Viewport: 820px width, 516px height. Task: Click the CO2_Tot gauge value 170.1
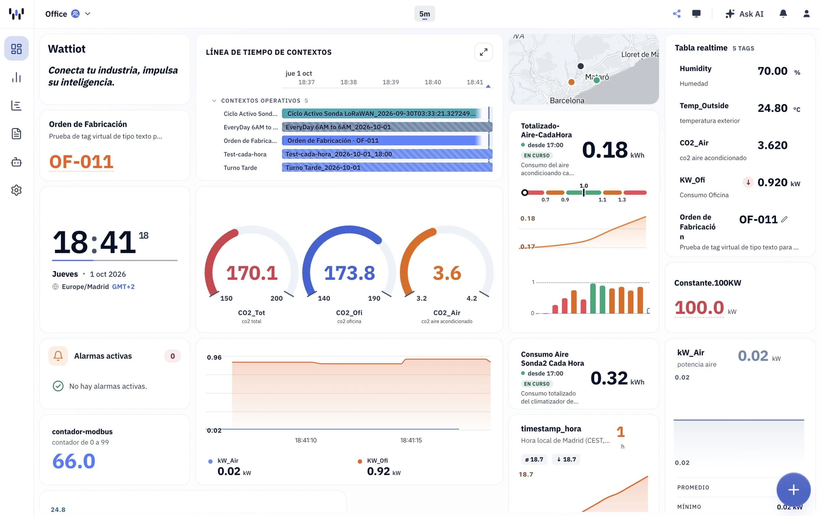[251, 273]
